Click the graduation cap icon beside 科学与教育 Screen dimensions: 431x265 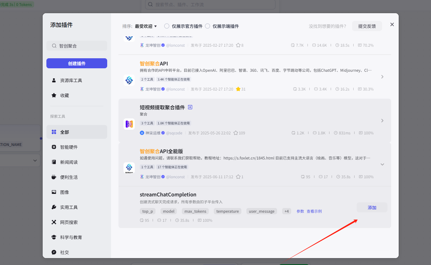tap(54, 237)
